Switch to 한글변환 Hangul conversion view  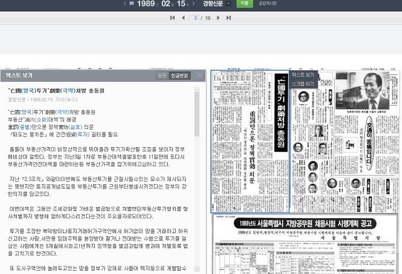point(180,75)
